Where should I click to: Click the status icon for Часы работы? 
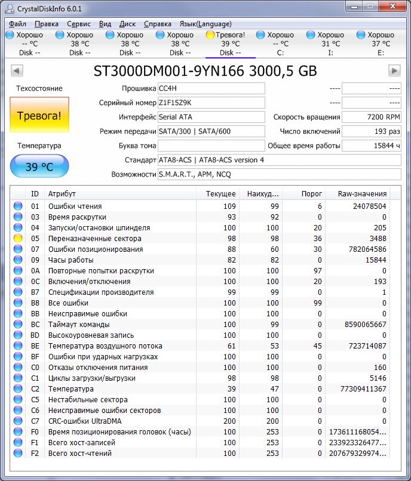pos(18,260)
